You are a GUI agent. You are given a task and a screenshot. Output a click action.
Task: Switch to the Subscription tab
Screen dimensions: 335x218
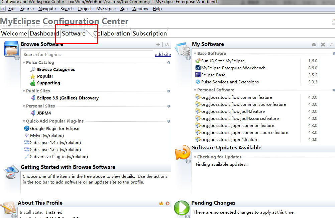coord(149,33)
